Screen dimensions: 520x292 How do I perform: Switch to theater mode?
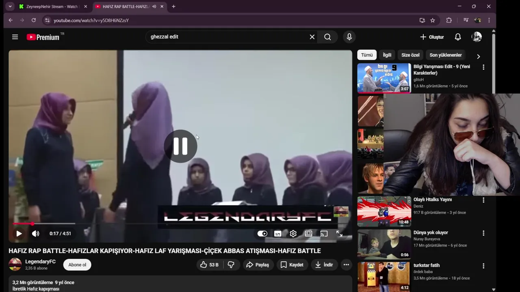point(309,234)
